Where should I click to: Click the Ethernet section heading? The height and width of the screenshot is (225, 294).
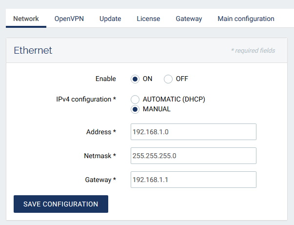(33, 50)
